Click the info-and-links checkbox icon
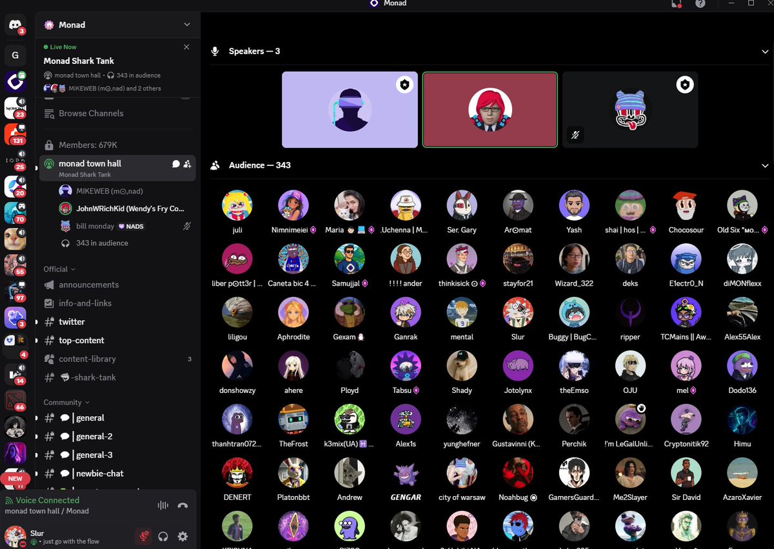Image resolution: width=774 pixels, height=549 pixels. (49, 303)
